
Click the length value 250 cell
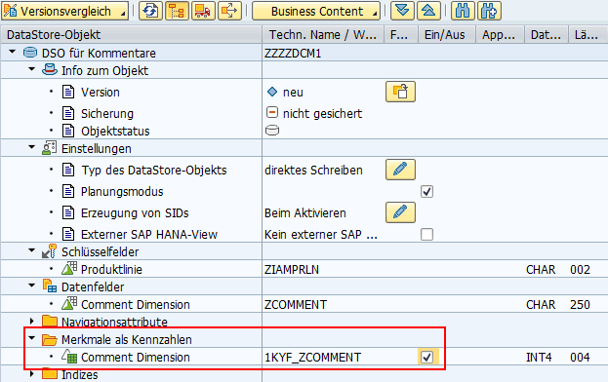[580, 305]
